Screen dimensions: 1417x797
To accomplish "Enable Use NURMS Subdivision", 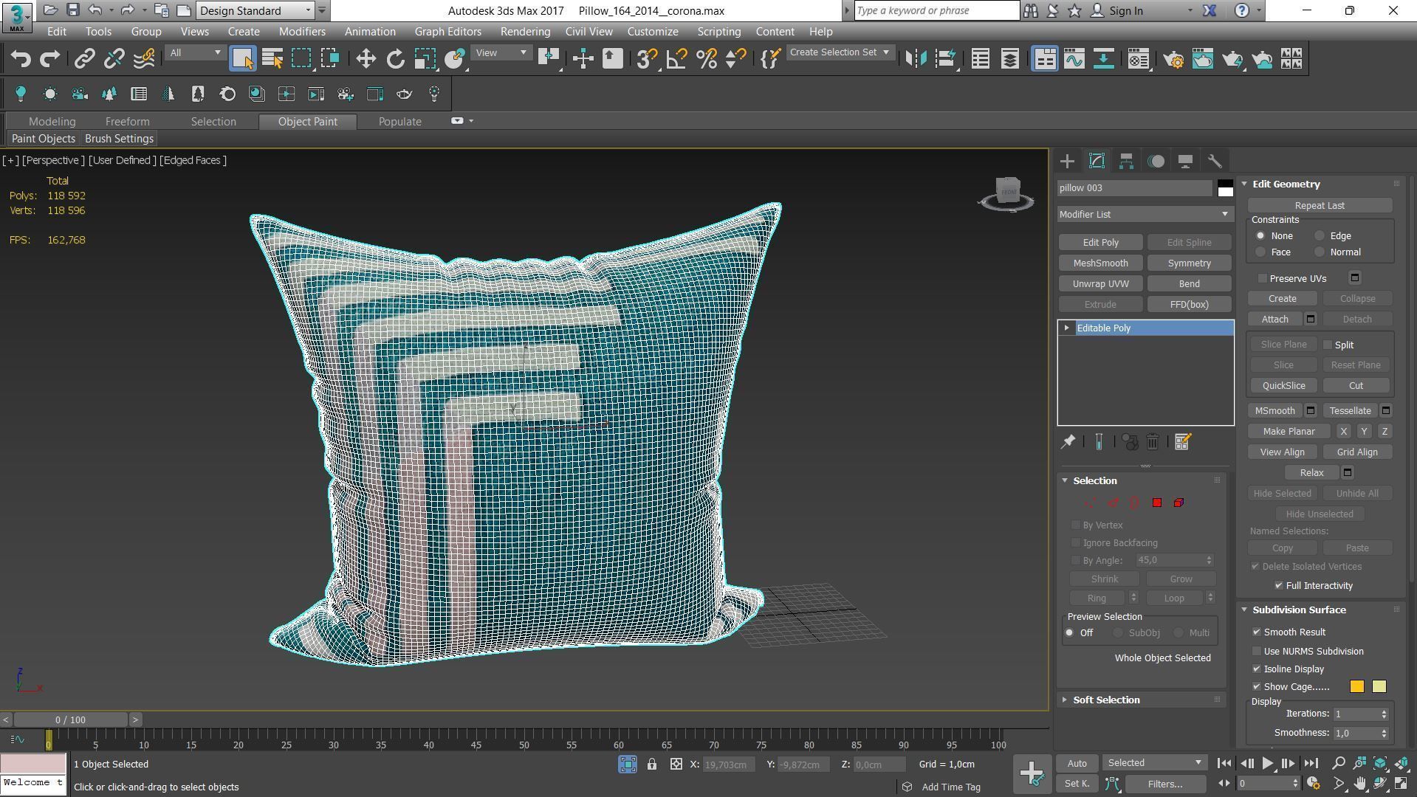I will coord(1257,652).
